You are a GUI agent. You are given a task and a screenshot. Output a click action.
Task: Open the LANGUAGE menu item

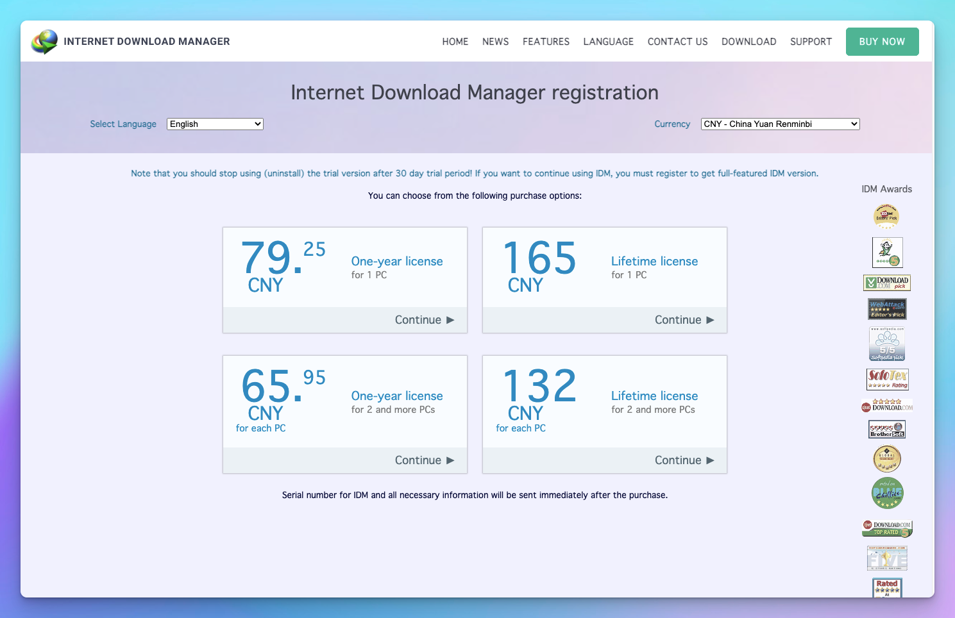pos(609,42)
